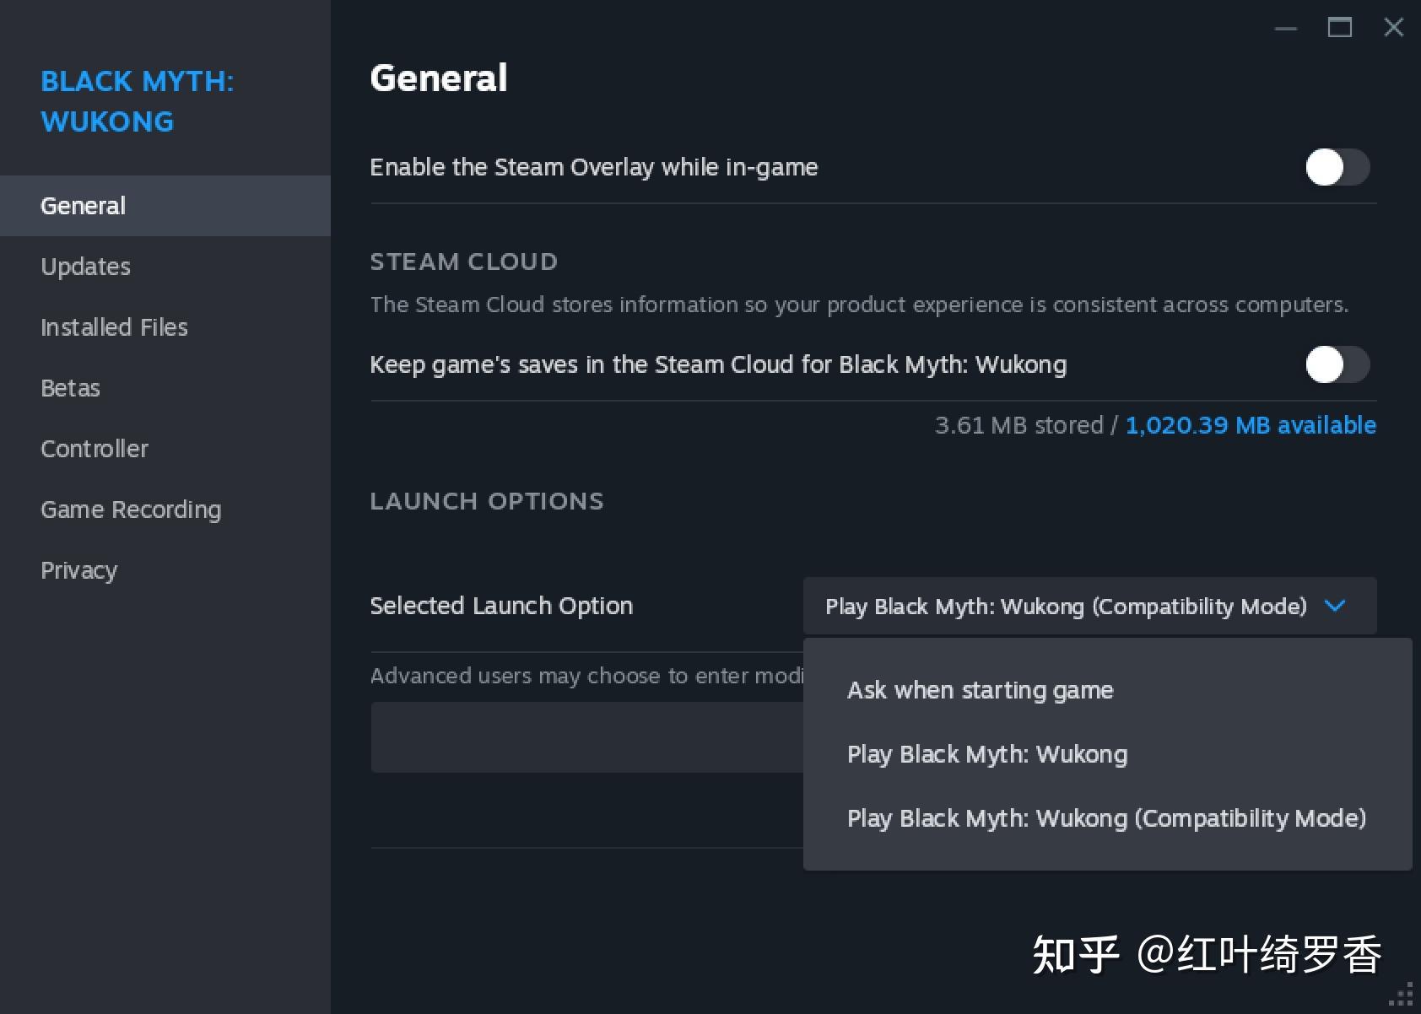
Task: Maximize the properties window
Action: [x=1339, y=28]
